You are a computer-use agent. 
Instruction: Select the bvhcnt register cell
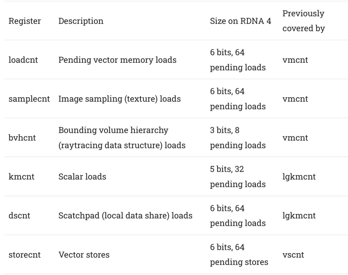(x=22, y=138)
